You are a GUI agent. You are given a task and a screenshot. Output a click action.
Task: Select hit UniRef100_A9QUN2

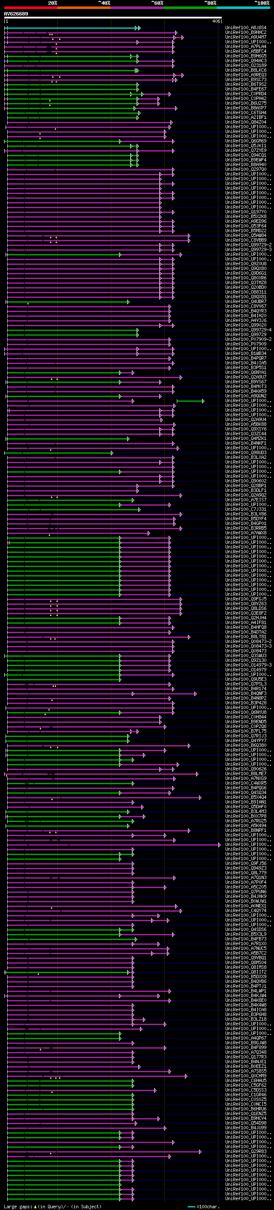click(x=246, y=396)
